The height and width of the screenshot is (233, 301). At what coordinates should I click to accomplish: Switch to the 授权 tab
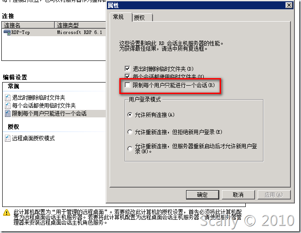click(142, 18)
